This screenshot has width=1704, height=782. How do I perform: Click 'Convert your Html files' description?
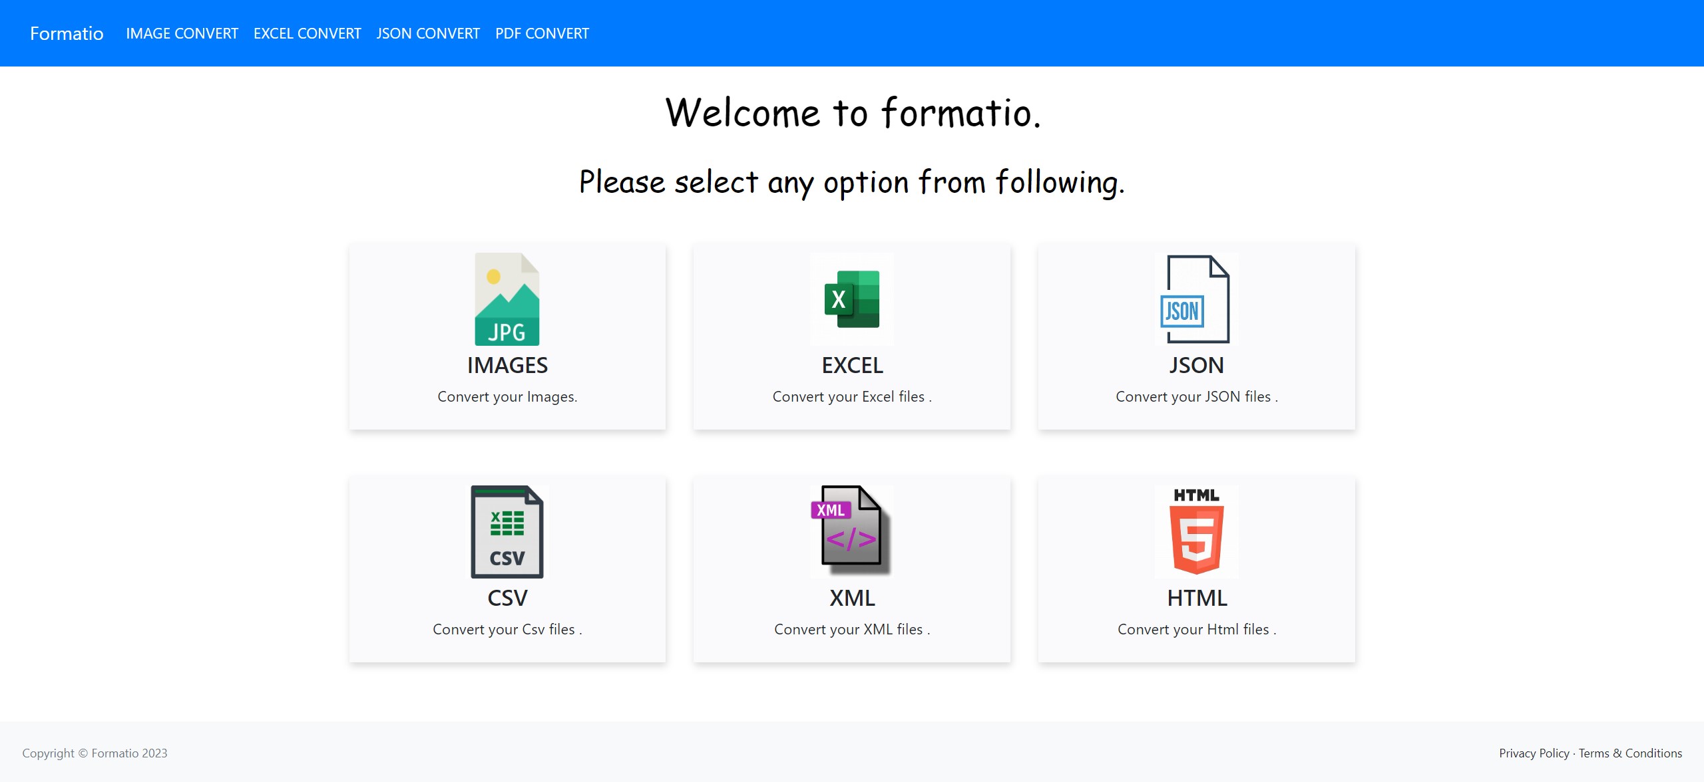[1196, 629]
